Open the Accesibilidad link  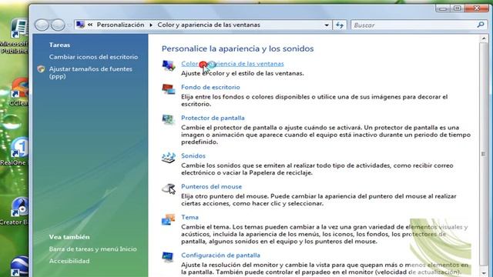coord(69,261)
